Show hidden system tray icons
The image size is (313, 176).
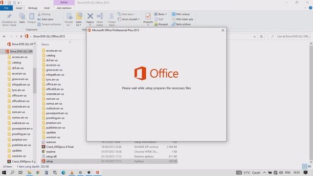[264, 173]
